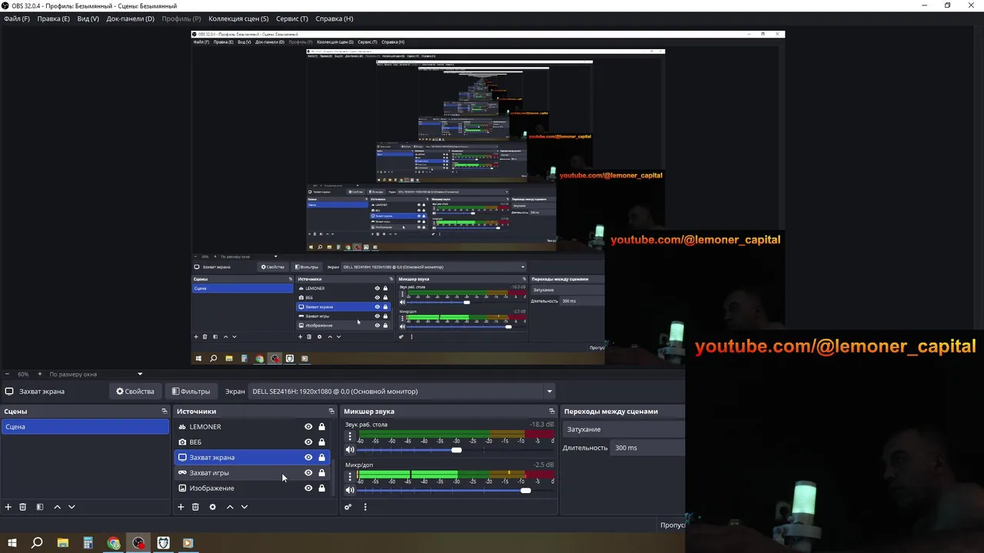
Task: Open scene filters icon in the Сцены panel
Action: [39, 507]
